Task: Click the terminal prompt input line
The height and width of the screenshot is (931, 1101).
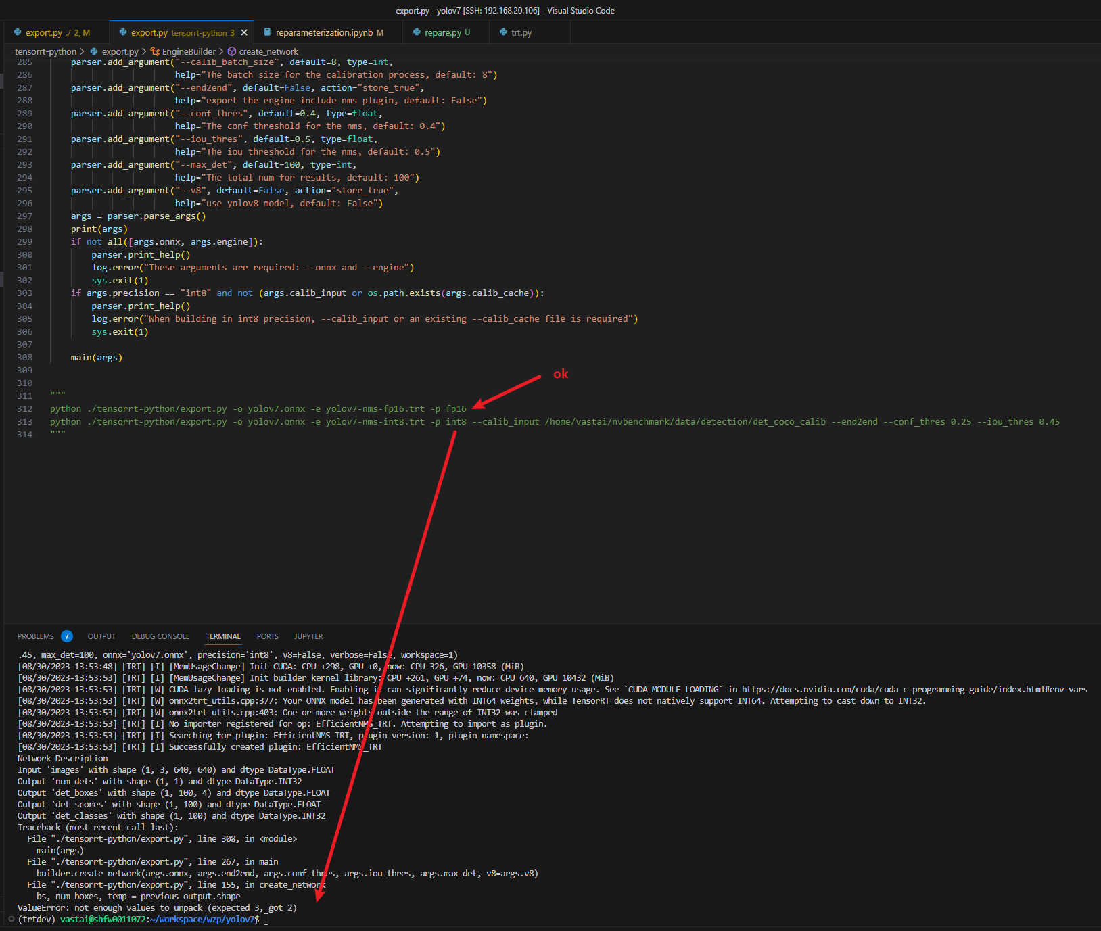Action: 266,919
